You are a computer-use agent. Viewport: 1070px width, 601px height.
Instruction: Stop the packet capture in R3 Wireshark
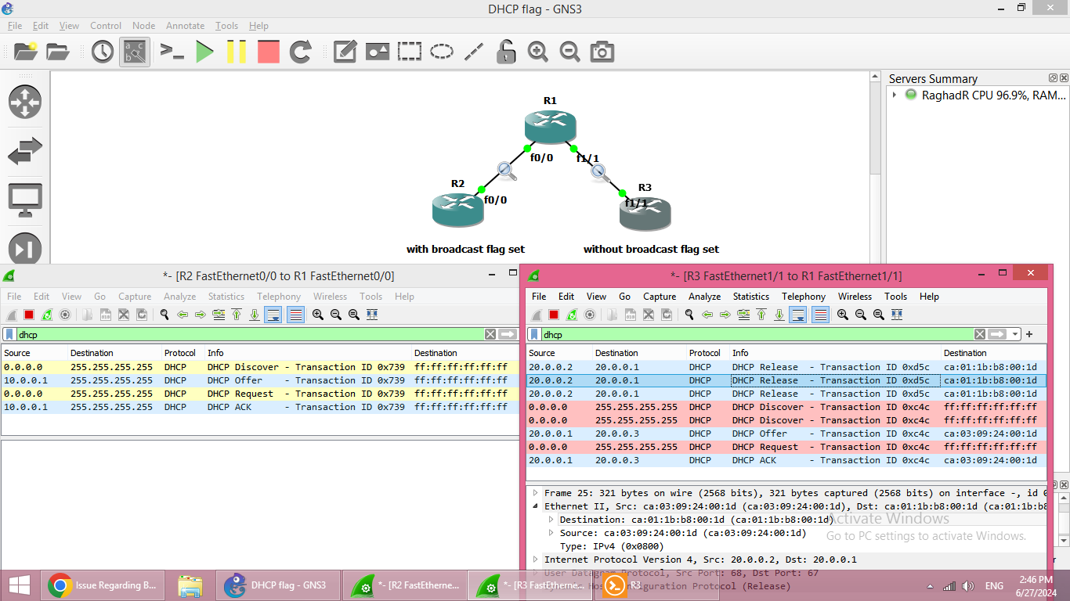click(554, 315)
